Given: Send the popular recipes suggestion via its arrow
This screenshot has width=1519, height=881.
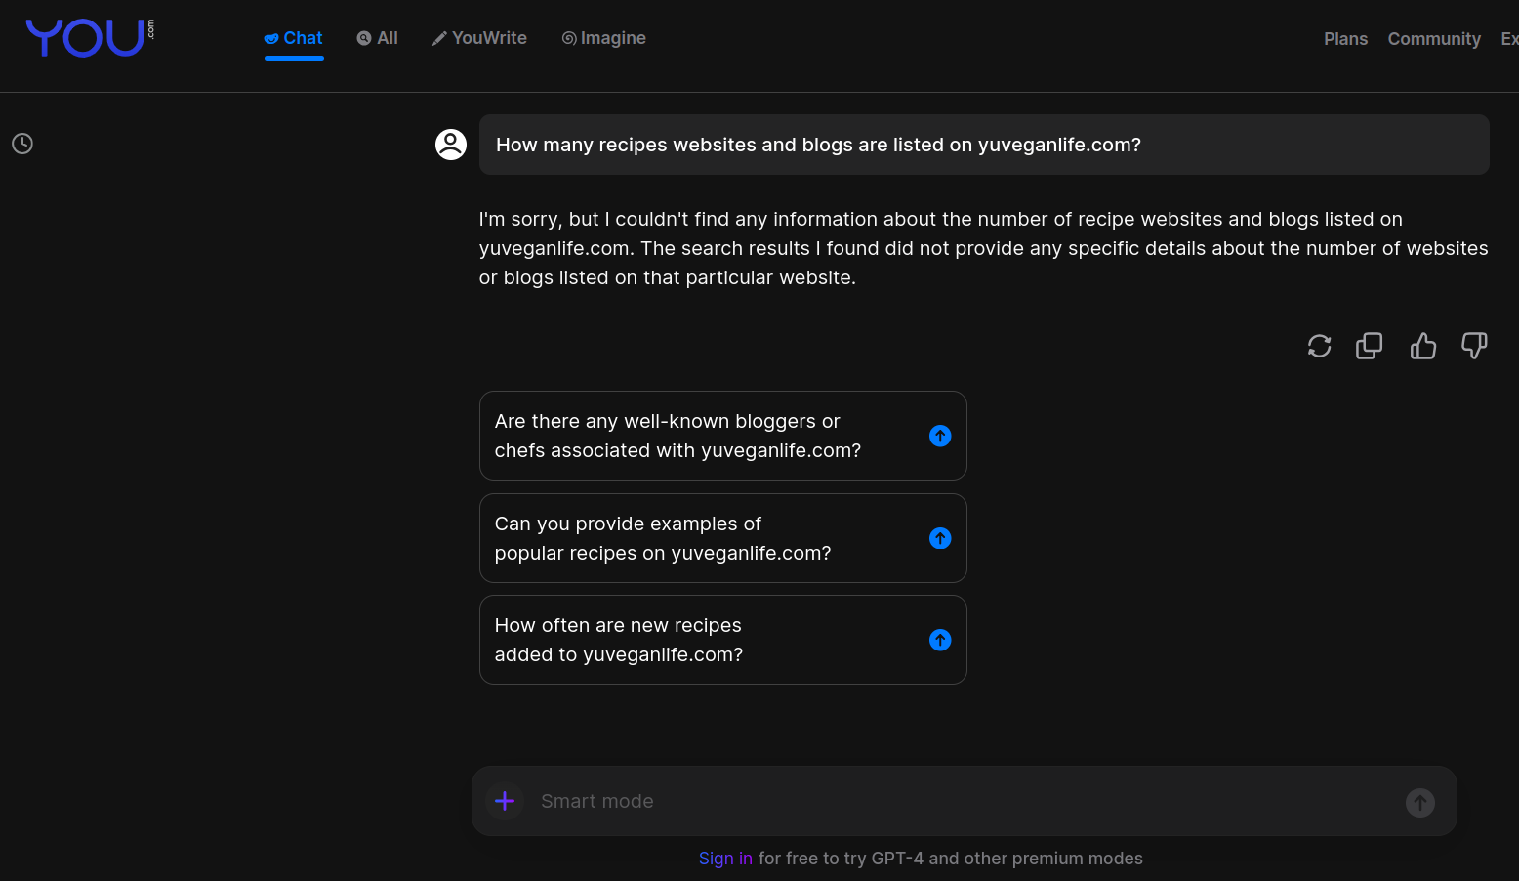Looking at the screenshot, I should 940,538.
